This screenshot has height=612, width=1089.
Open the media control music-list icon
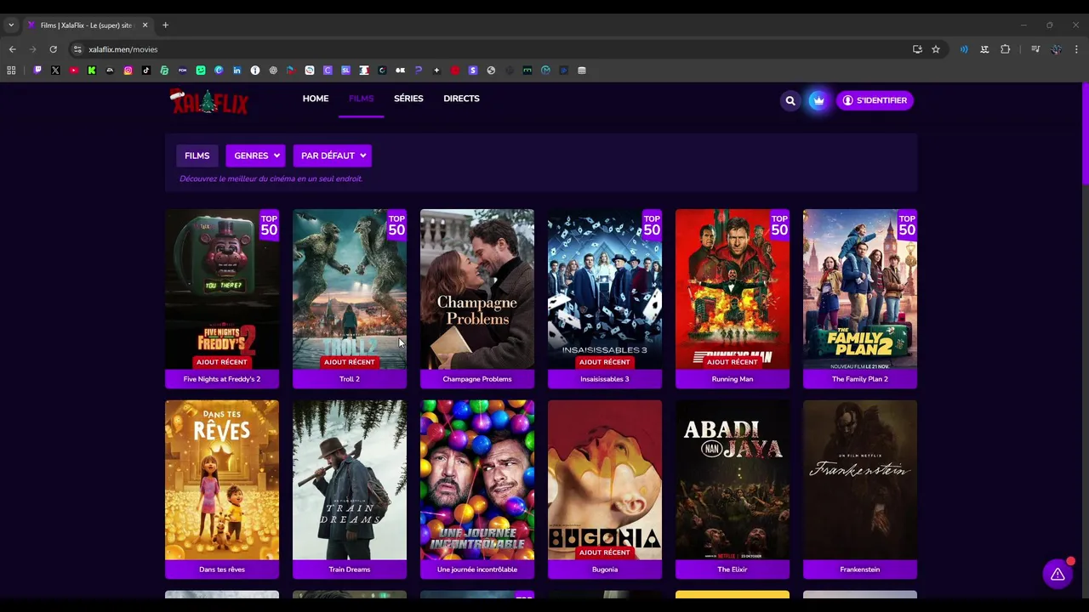[x=1035, y=49]
